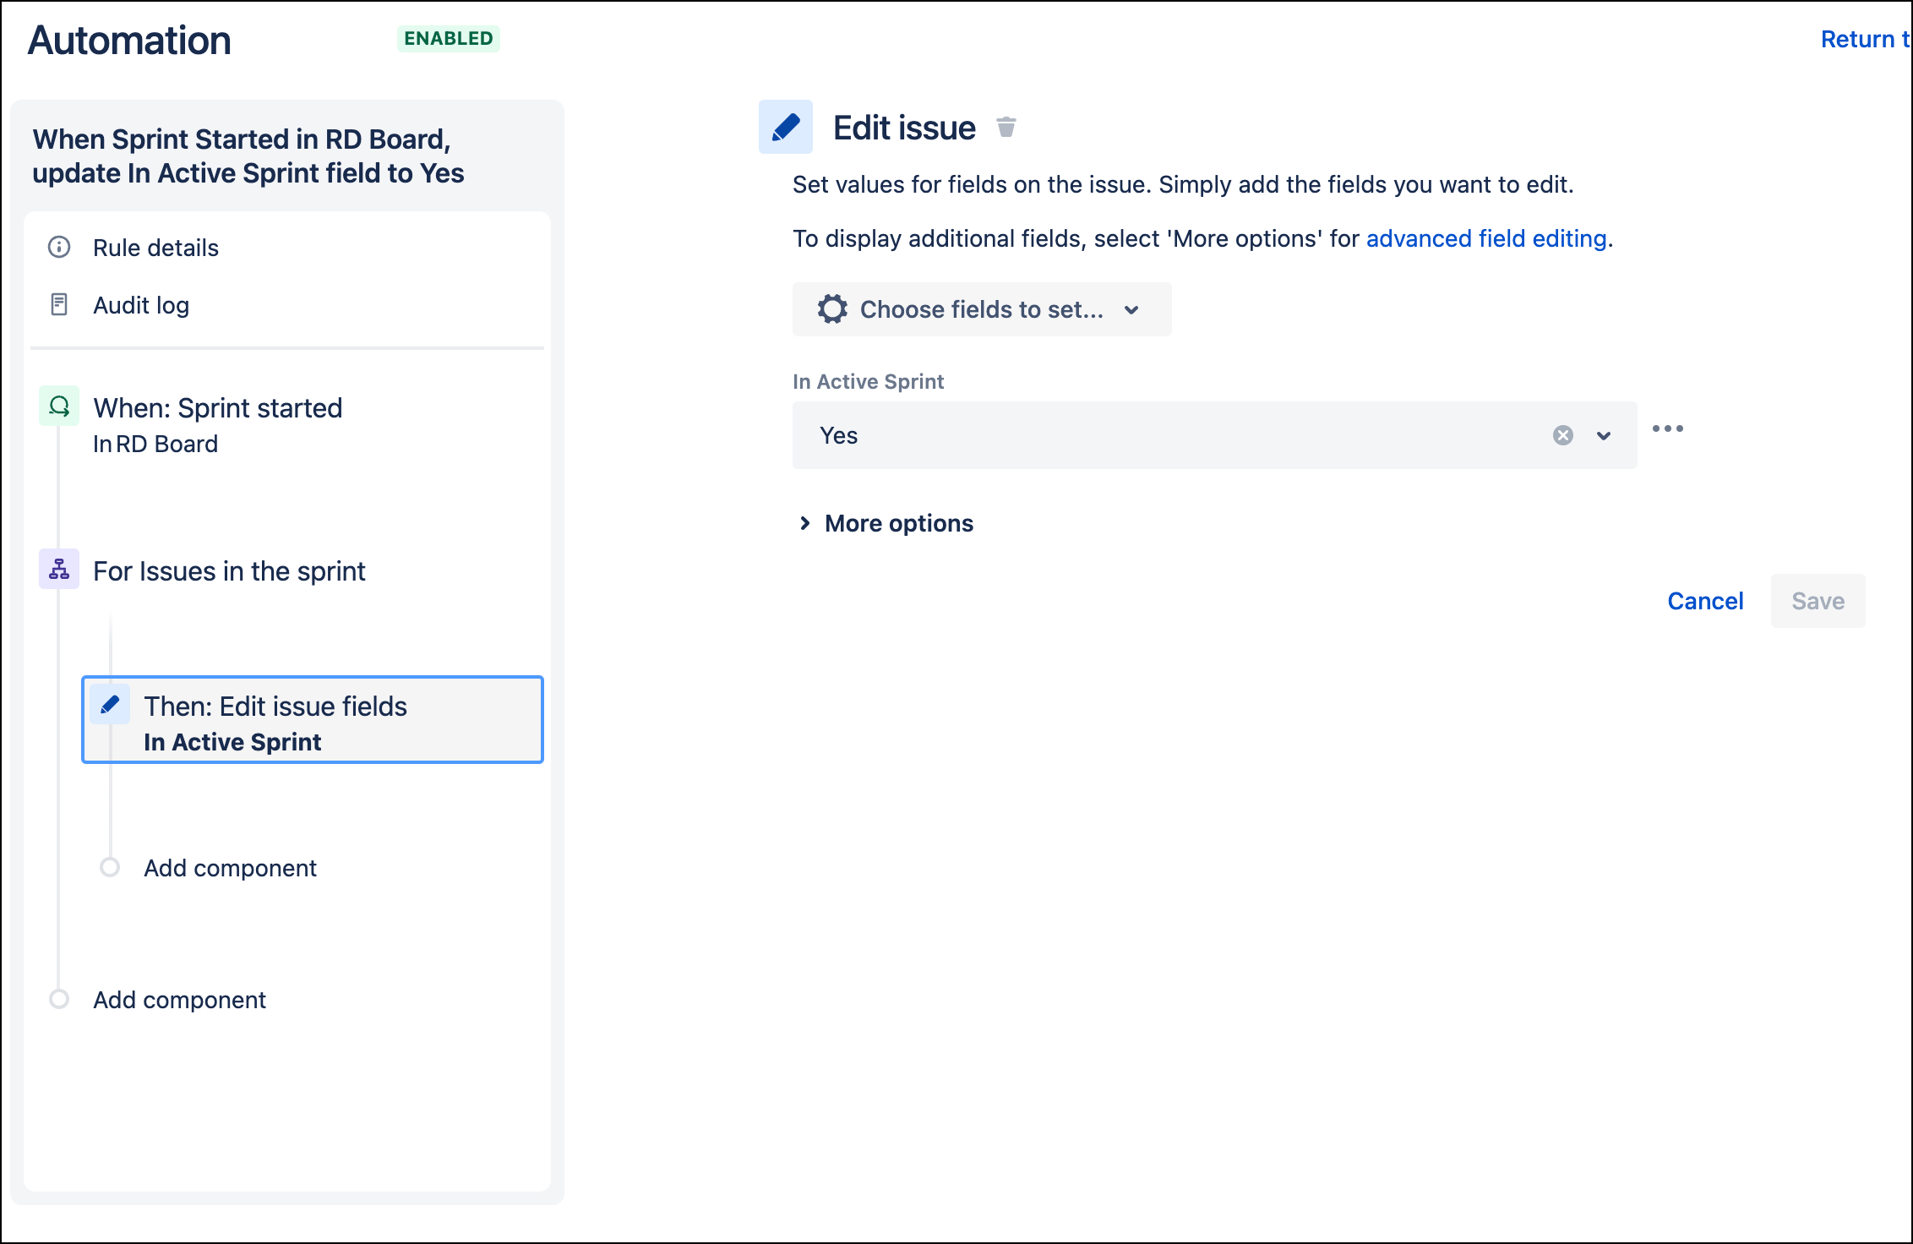
Task: Open the Audit log entry
Action: [141, 305]
